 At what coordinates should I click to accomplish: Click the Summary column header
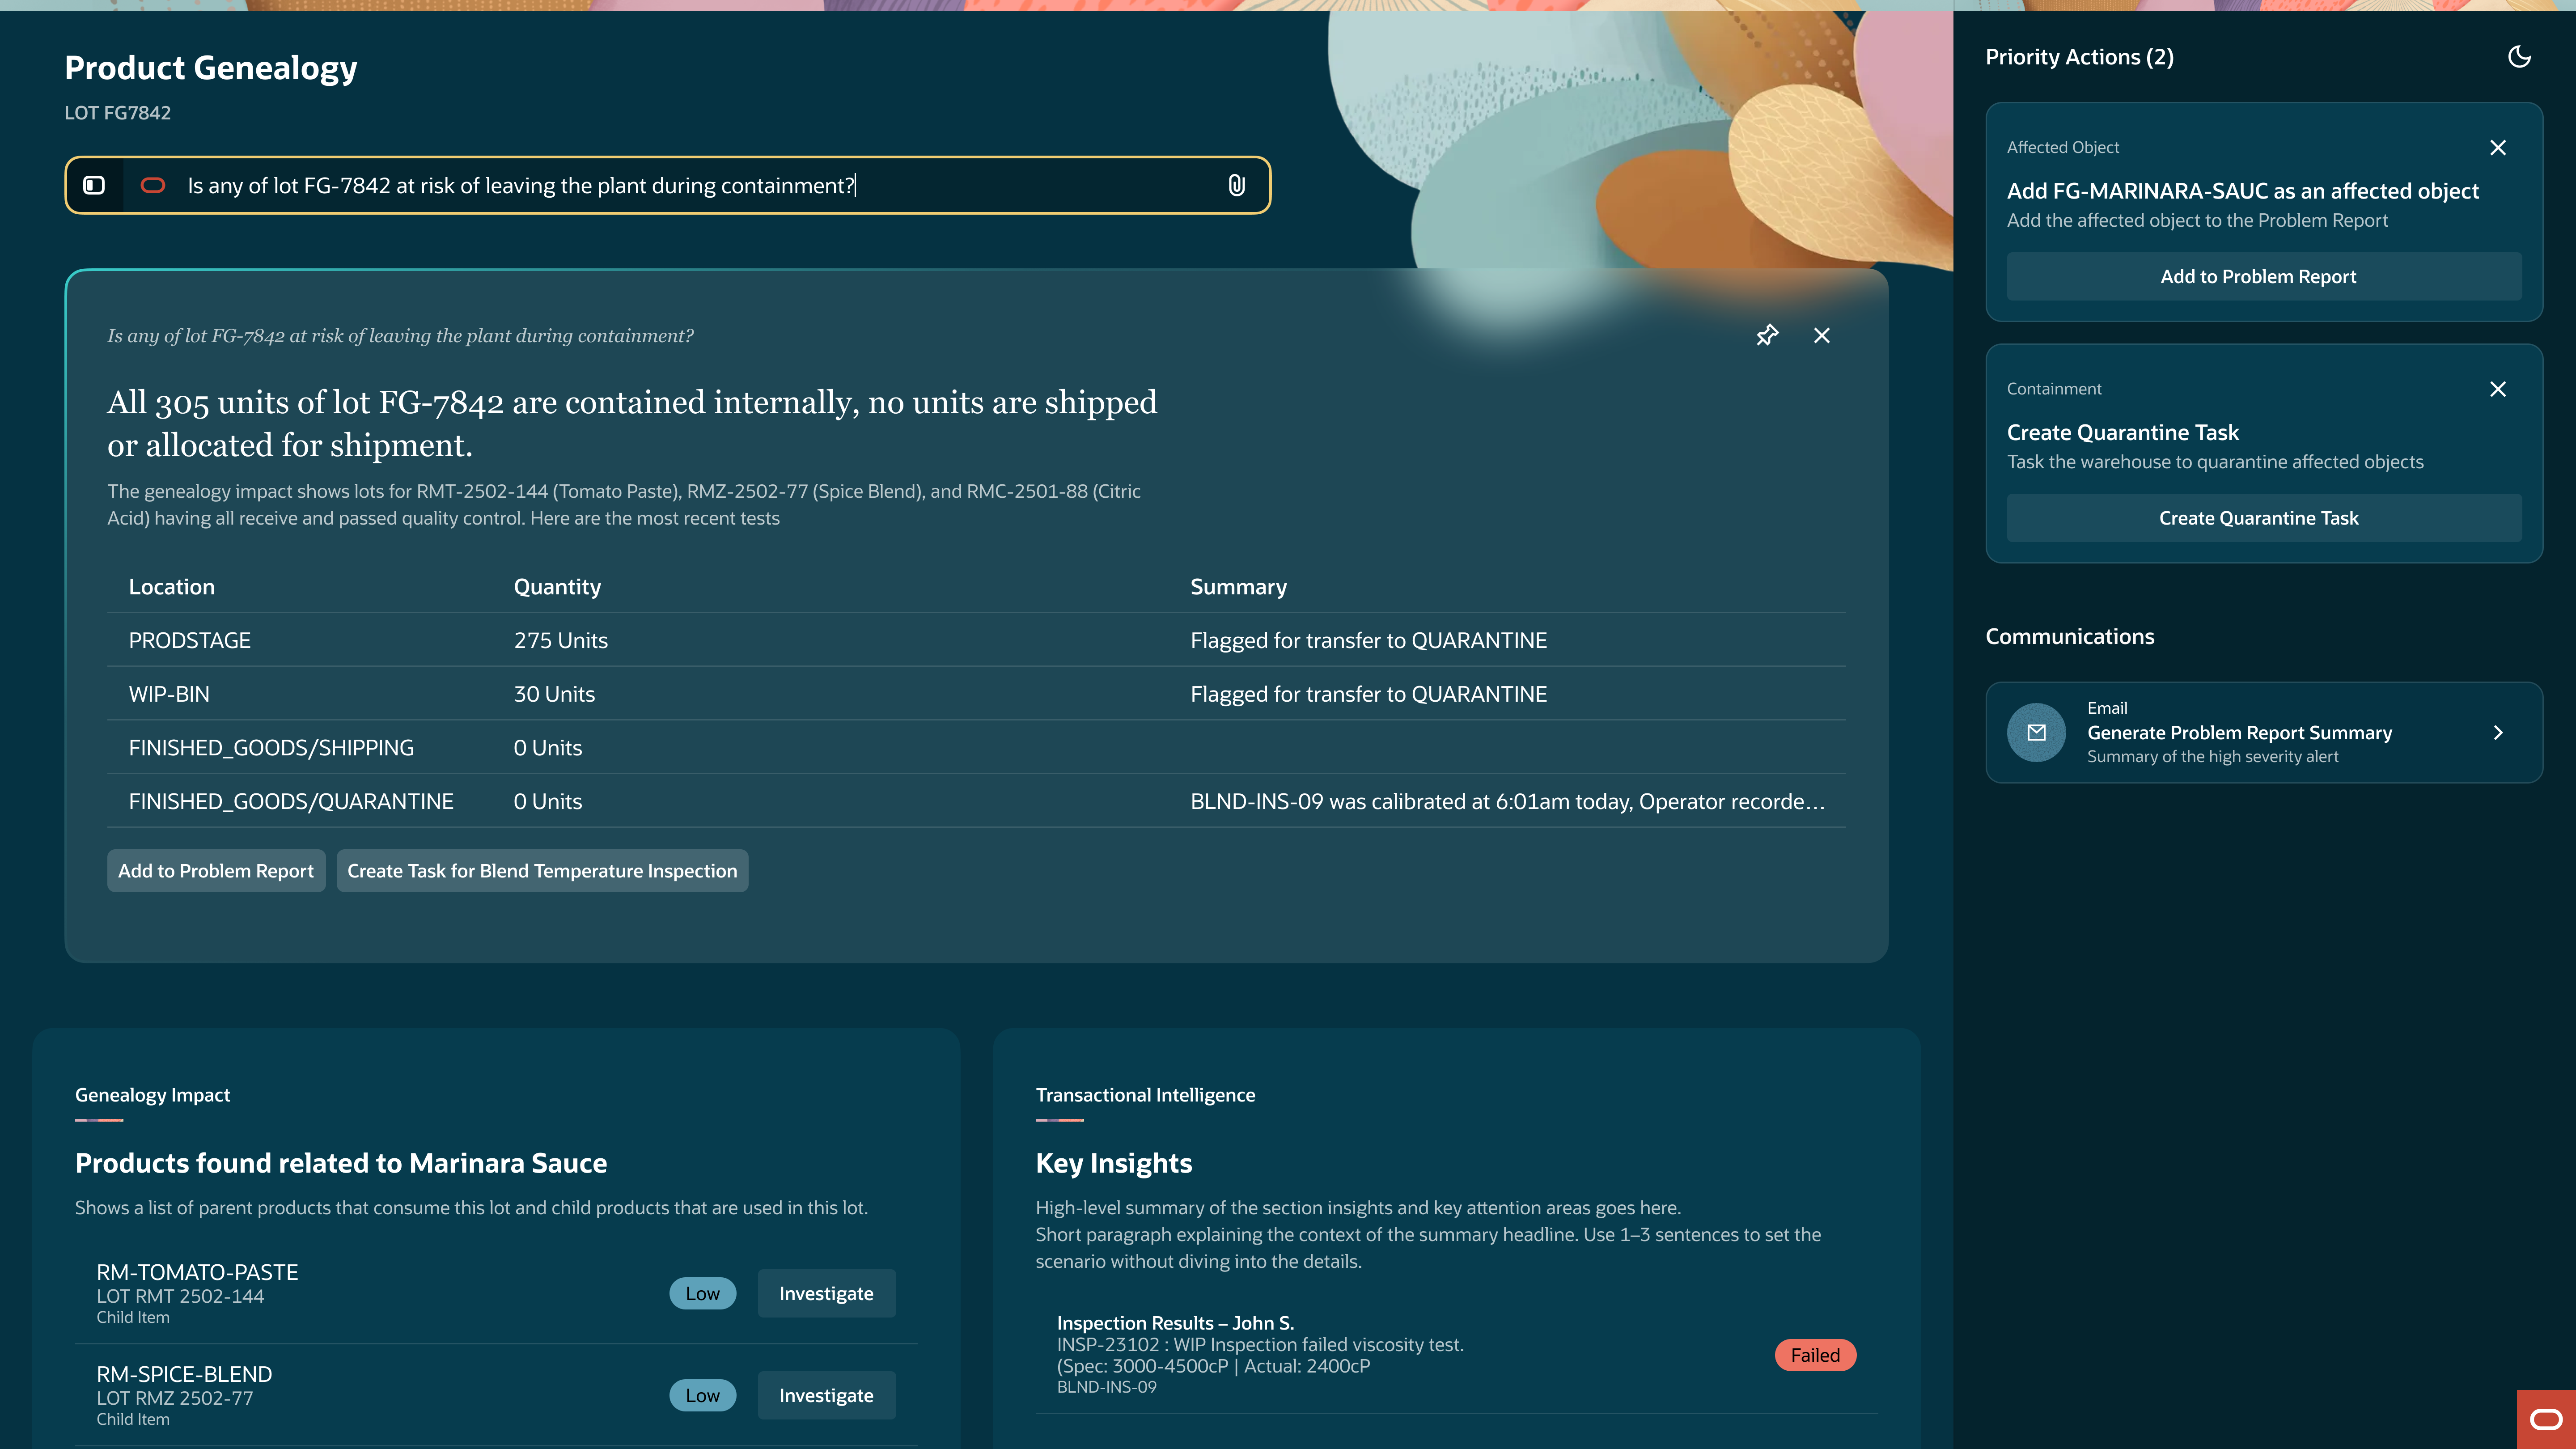tap(1238, 587)
